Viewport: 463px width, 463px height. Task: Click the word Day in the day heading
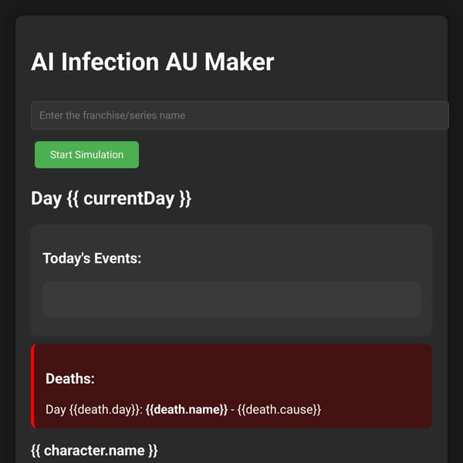click(x=46, y=198)
